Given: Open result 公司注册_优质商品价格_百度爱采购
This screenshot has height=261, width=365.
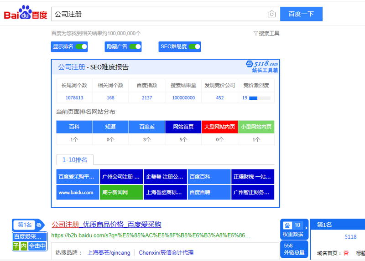Looking at the screenshot, I should pyautogui.click(x=106, y=225).
